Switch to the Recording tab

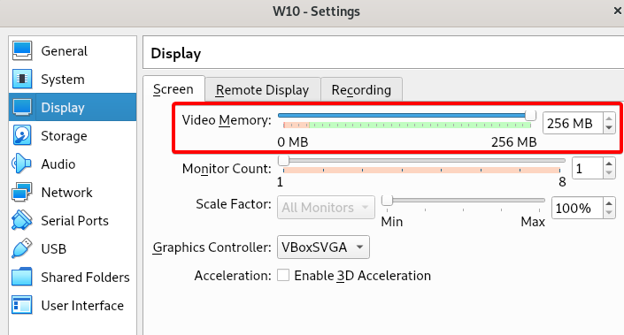pyautogui.click(x=361, y=90)
